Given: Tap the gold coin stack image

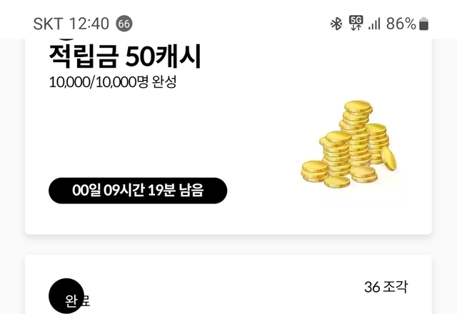Looking at the screenshot, I should pyautogui.click(x=349, y=144).
